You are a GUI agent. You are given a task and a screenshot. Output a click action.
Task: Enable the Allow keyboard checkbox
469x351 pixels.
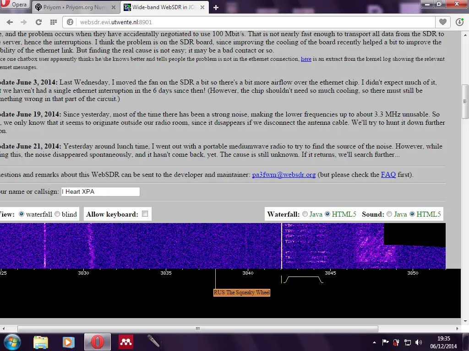click(x=145, y=214)
